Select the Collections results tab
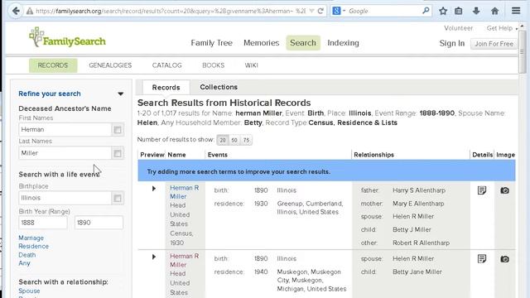 (x=219, y=87)
